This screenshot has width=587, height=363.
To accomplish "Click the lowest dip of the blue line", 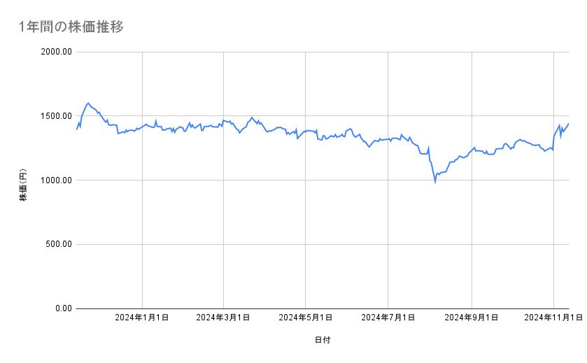I will point(435,182).
